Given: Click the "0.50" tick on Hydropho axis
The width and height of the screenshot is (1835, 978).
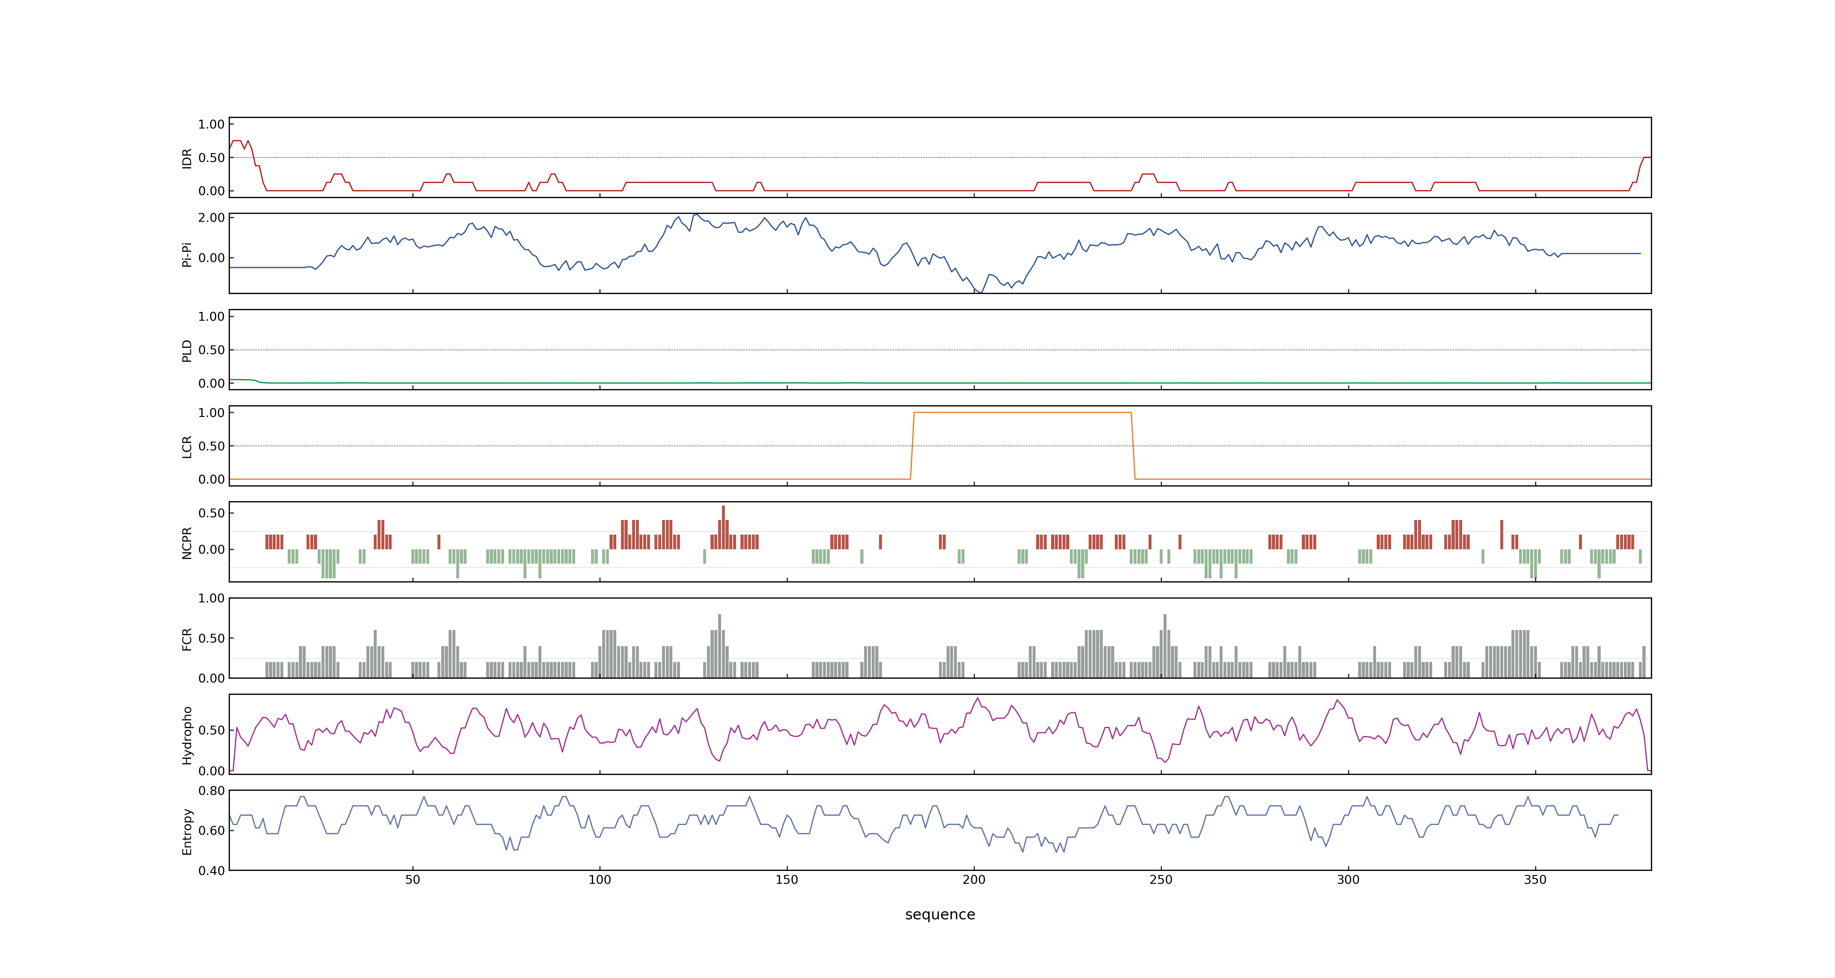Looking at the screenshot, I should 211,730.
